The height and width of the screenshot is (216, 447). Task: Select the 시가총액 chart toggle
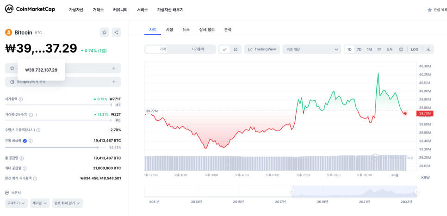coord(198,49)
